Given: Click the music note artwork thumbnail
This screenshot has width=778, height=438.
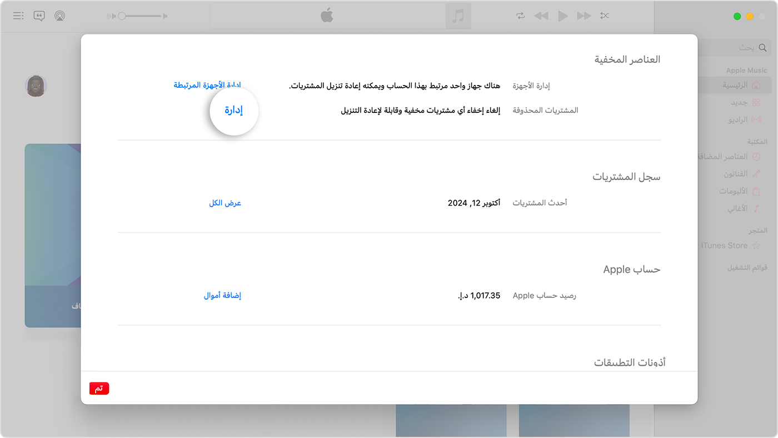Looking at the screenshot, I should point(458,16).
